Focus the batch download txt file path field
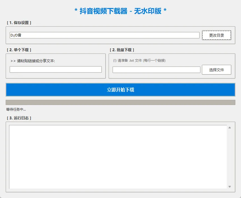The image size is (241, 198). pos(157,70)
